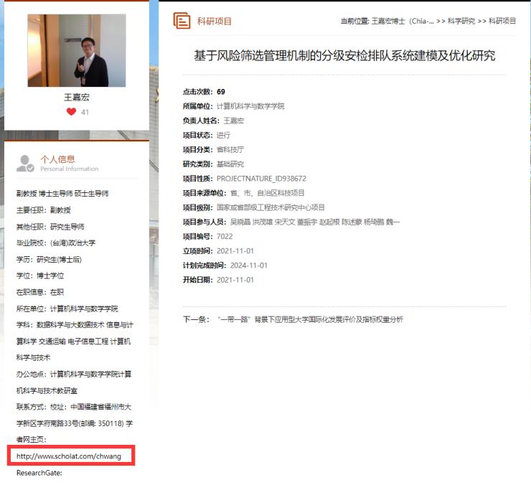Click the PROJECTNATURE_ID938672 value
This screenshot has height=485, width=531.
[x=261, y=179]
